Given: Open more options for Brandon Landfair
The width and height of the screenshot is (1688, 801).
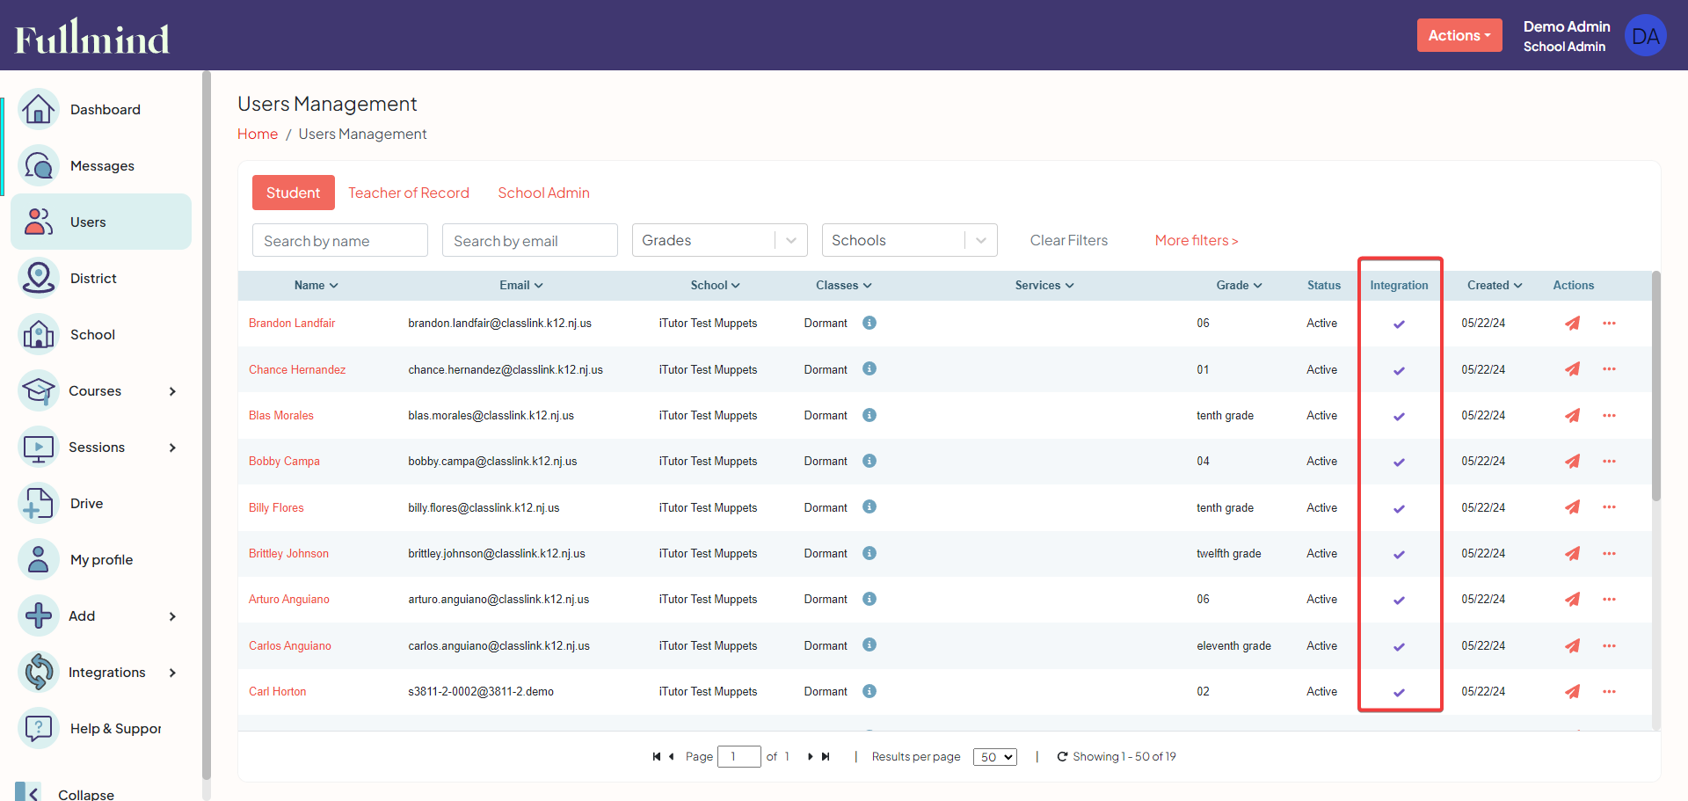Looking at the screenshot, I should [x=1609, y=323].
